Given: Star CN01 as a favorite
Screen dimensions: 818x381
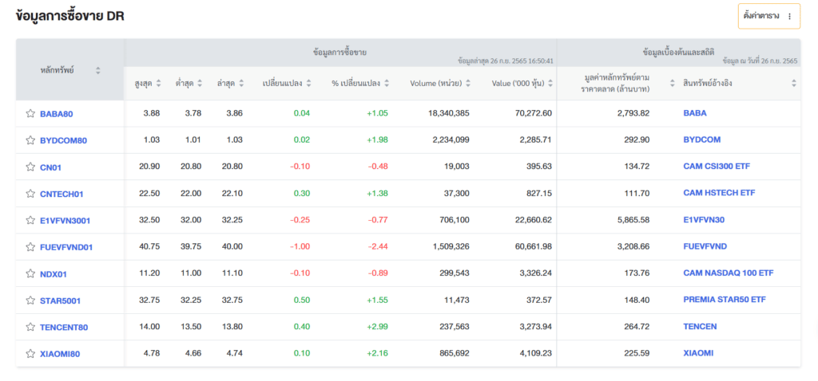Looking at the screenshot, I should pyautogui.click(x=30, y=167).
